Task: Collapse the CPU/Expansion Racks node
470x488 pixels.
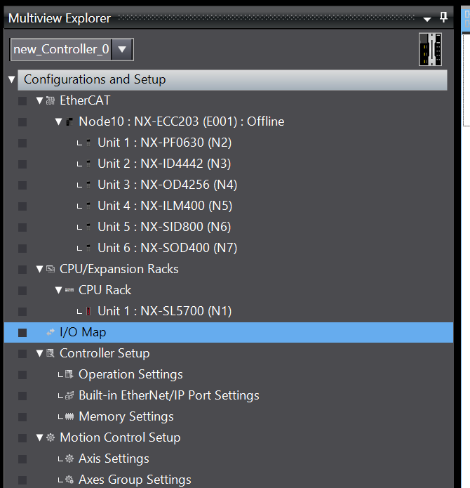Action: click(39, 269)
